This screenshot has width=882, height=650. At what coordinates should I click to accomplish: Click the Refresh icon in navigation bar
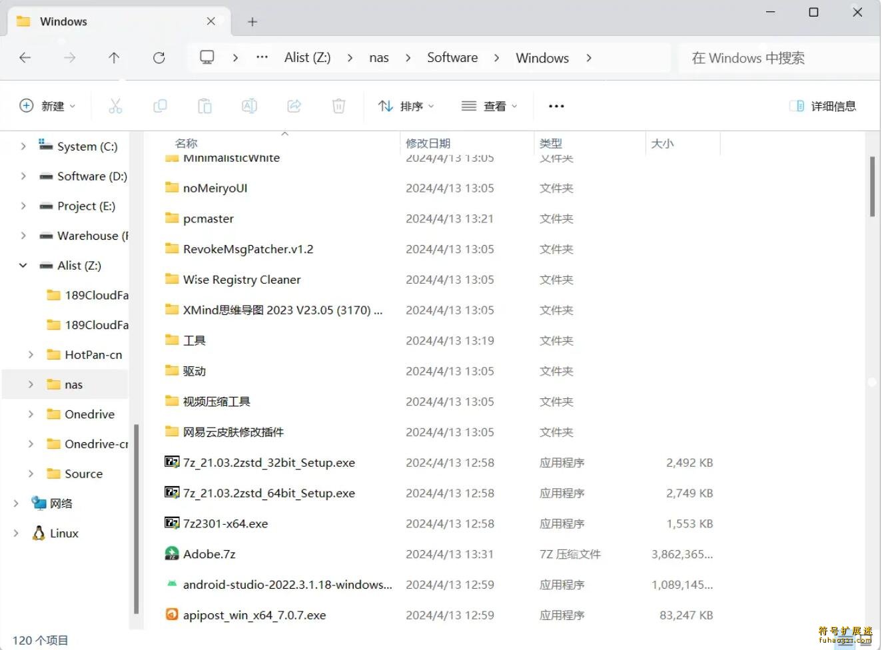coord(159,57)
